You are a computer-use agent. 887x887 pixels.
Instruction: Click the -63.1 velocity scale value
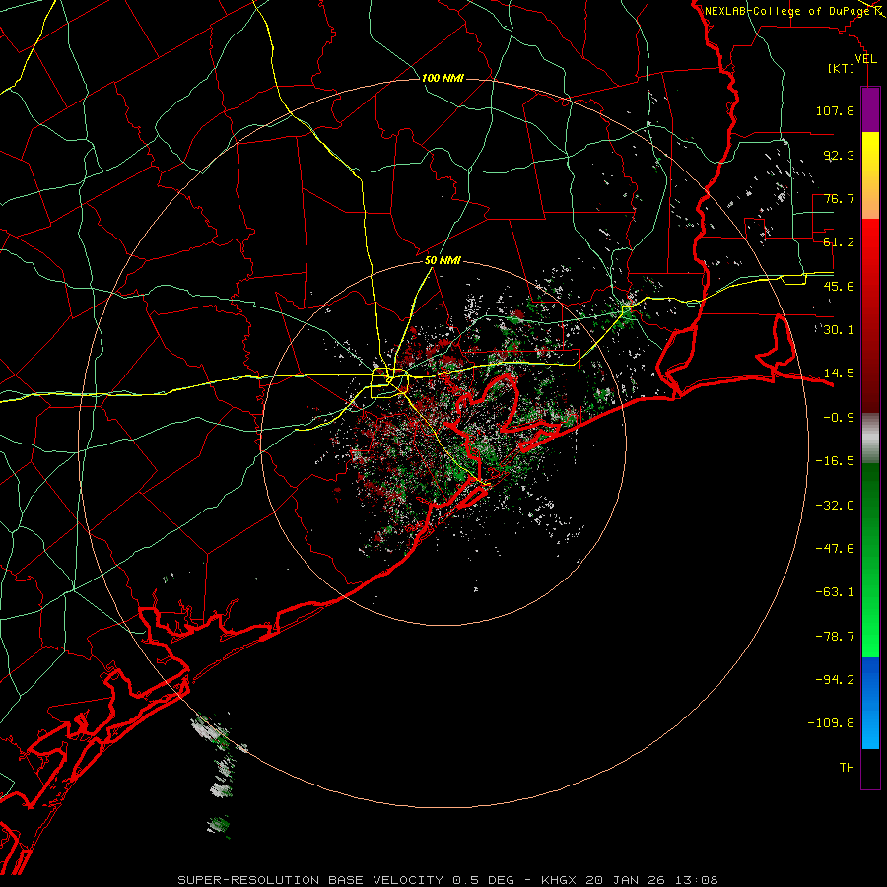pos(835,592)
